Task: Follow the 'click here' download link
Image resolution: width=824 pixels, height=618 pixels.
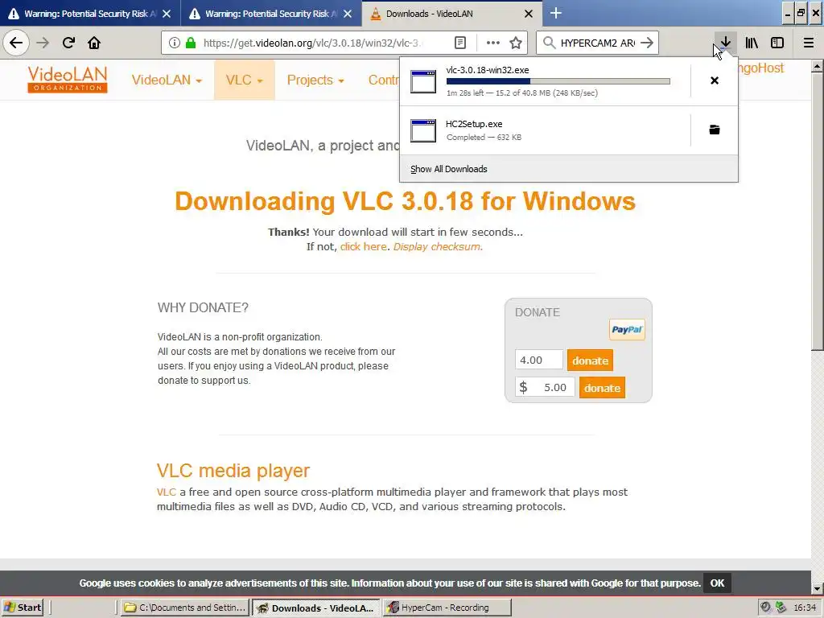Action: pos(363,246)
